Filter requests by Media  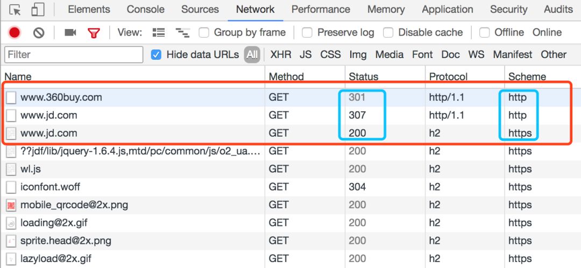[x=389, y=55]
